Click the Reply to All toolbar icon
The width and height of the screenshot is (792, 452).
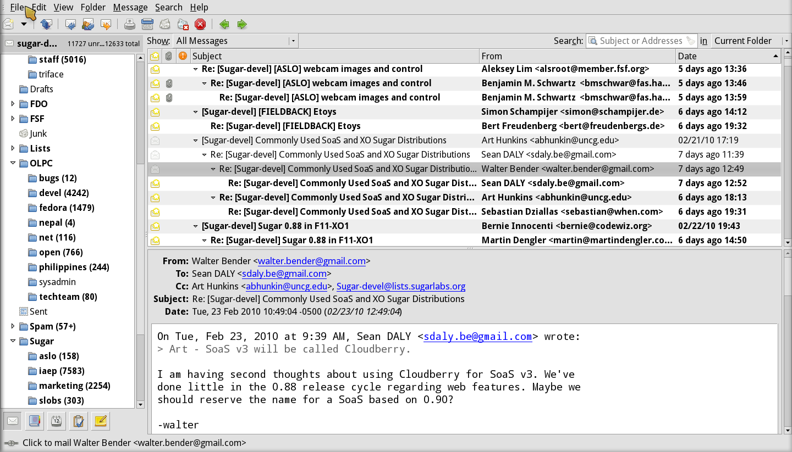[x=88, y=24]
